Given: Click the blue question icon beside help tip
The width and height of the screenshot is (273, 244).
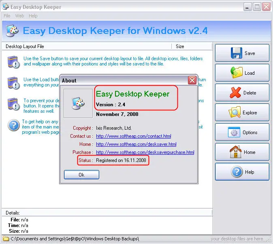Looking at the screenshot, I should pos(14,125).
